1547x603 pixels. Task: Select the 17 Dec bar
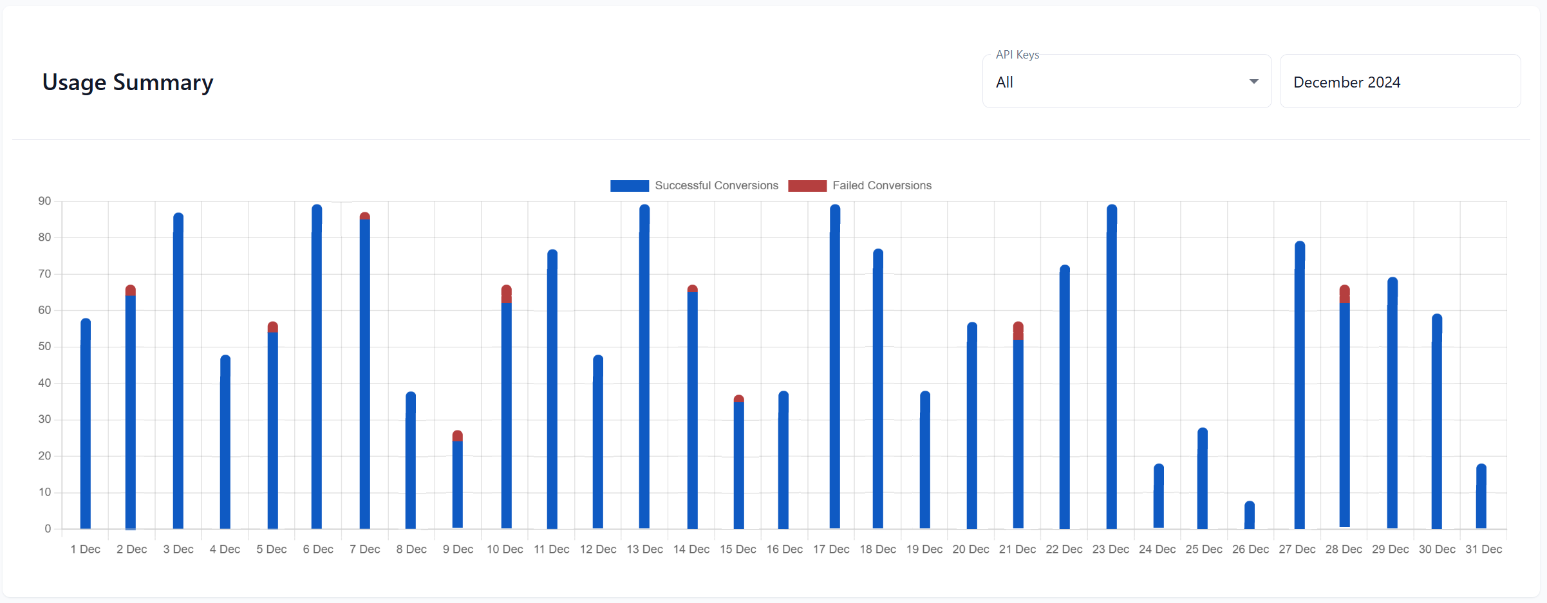[x=835, y=367]
